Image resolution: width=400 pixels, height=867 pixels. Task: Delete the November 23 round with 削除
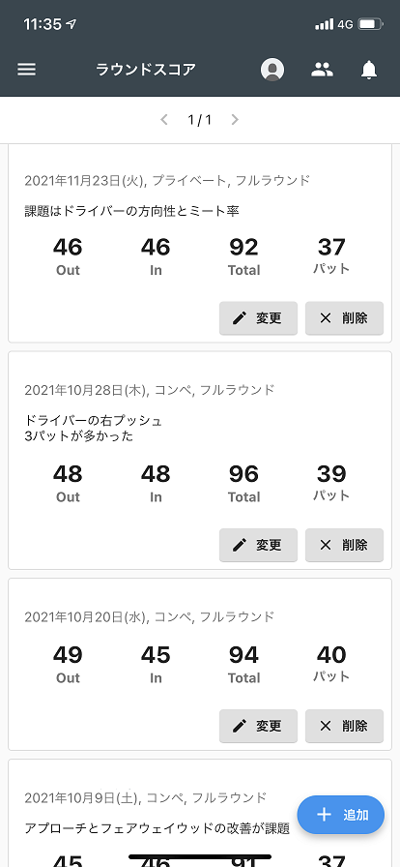click(x=344, y=318)
